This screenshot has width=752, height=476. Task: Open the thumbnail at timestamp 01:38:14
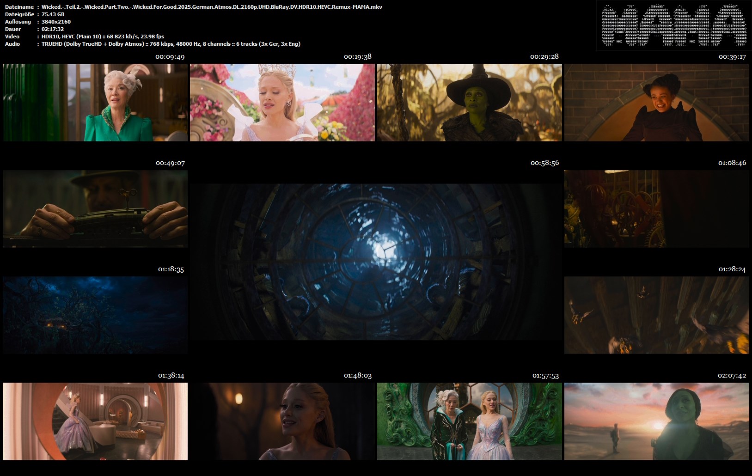tap(95, 421)
